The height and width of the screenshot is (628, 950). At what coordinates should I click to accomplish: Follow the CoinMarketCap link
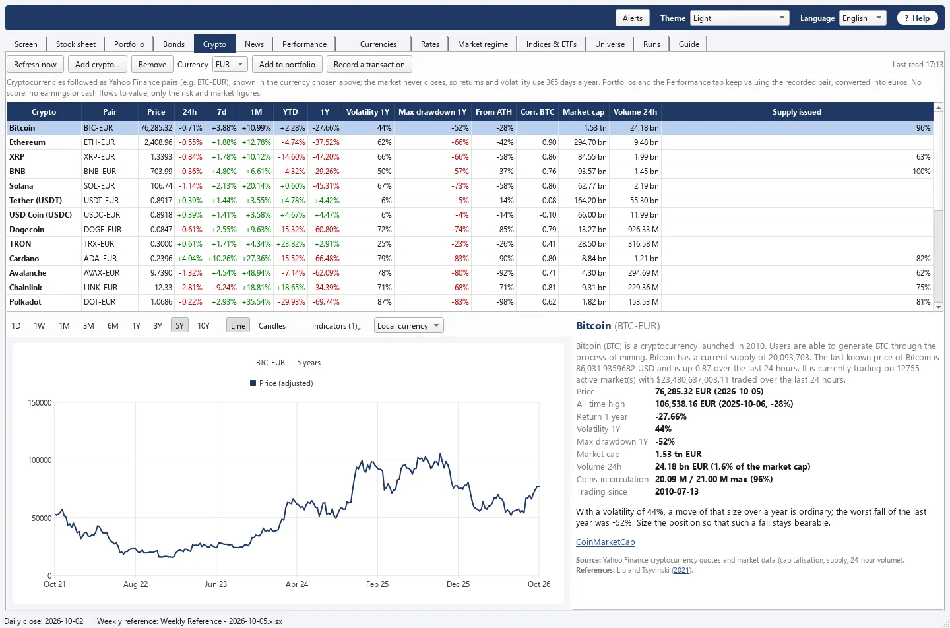[x=605, y=542]
